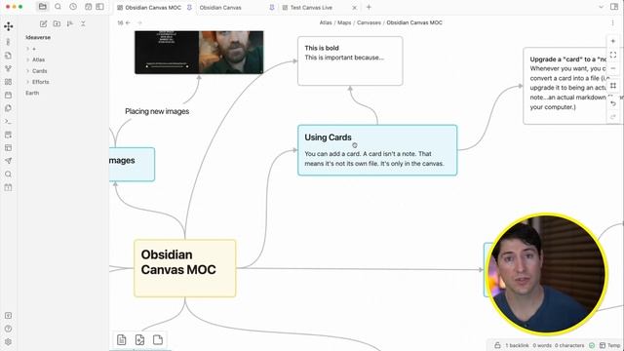Undo the last canvas action
The height and width of the screenshot is (351, 624).
point(613,103)
